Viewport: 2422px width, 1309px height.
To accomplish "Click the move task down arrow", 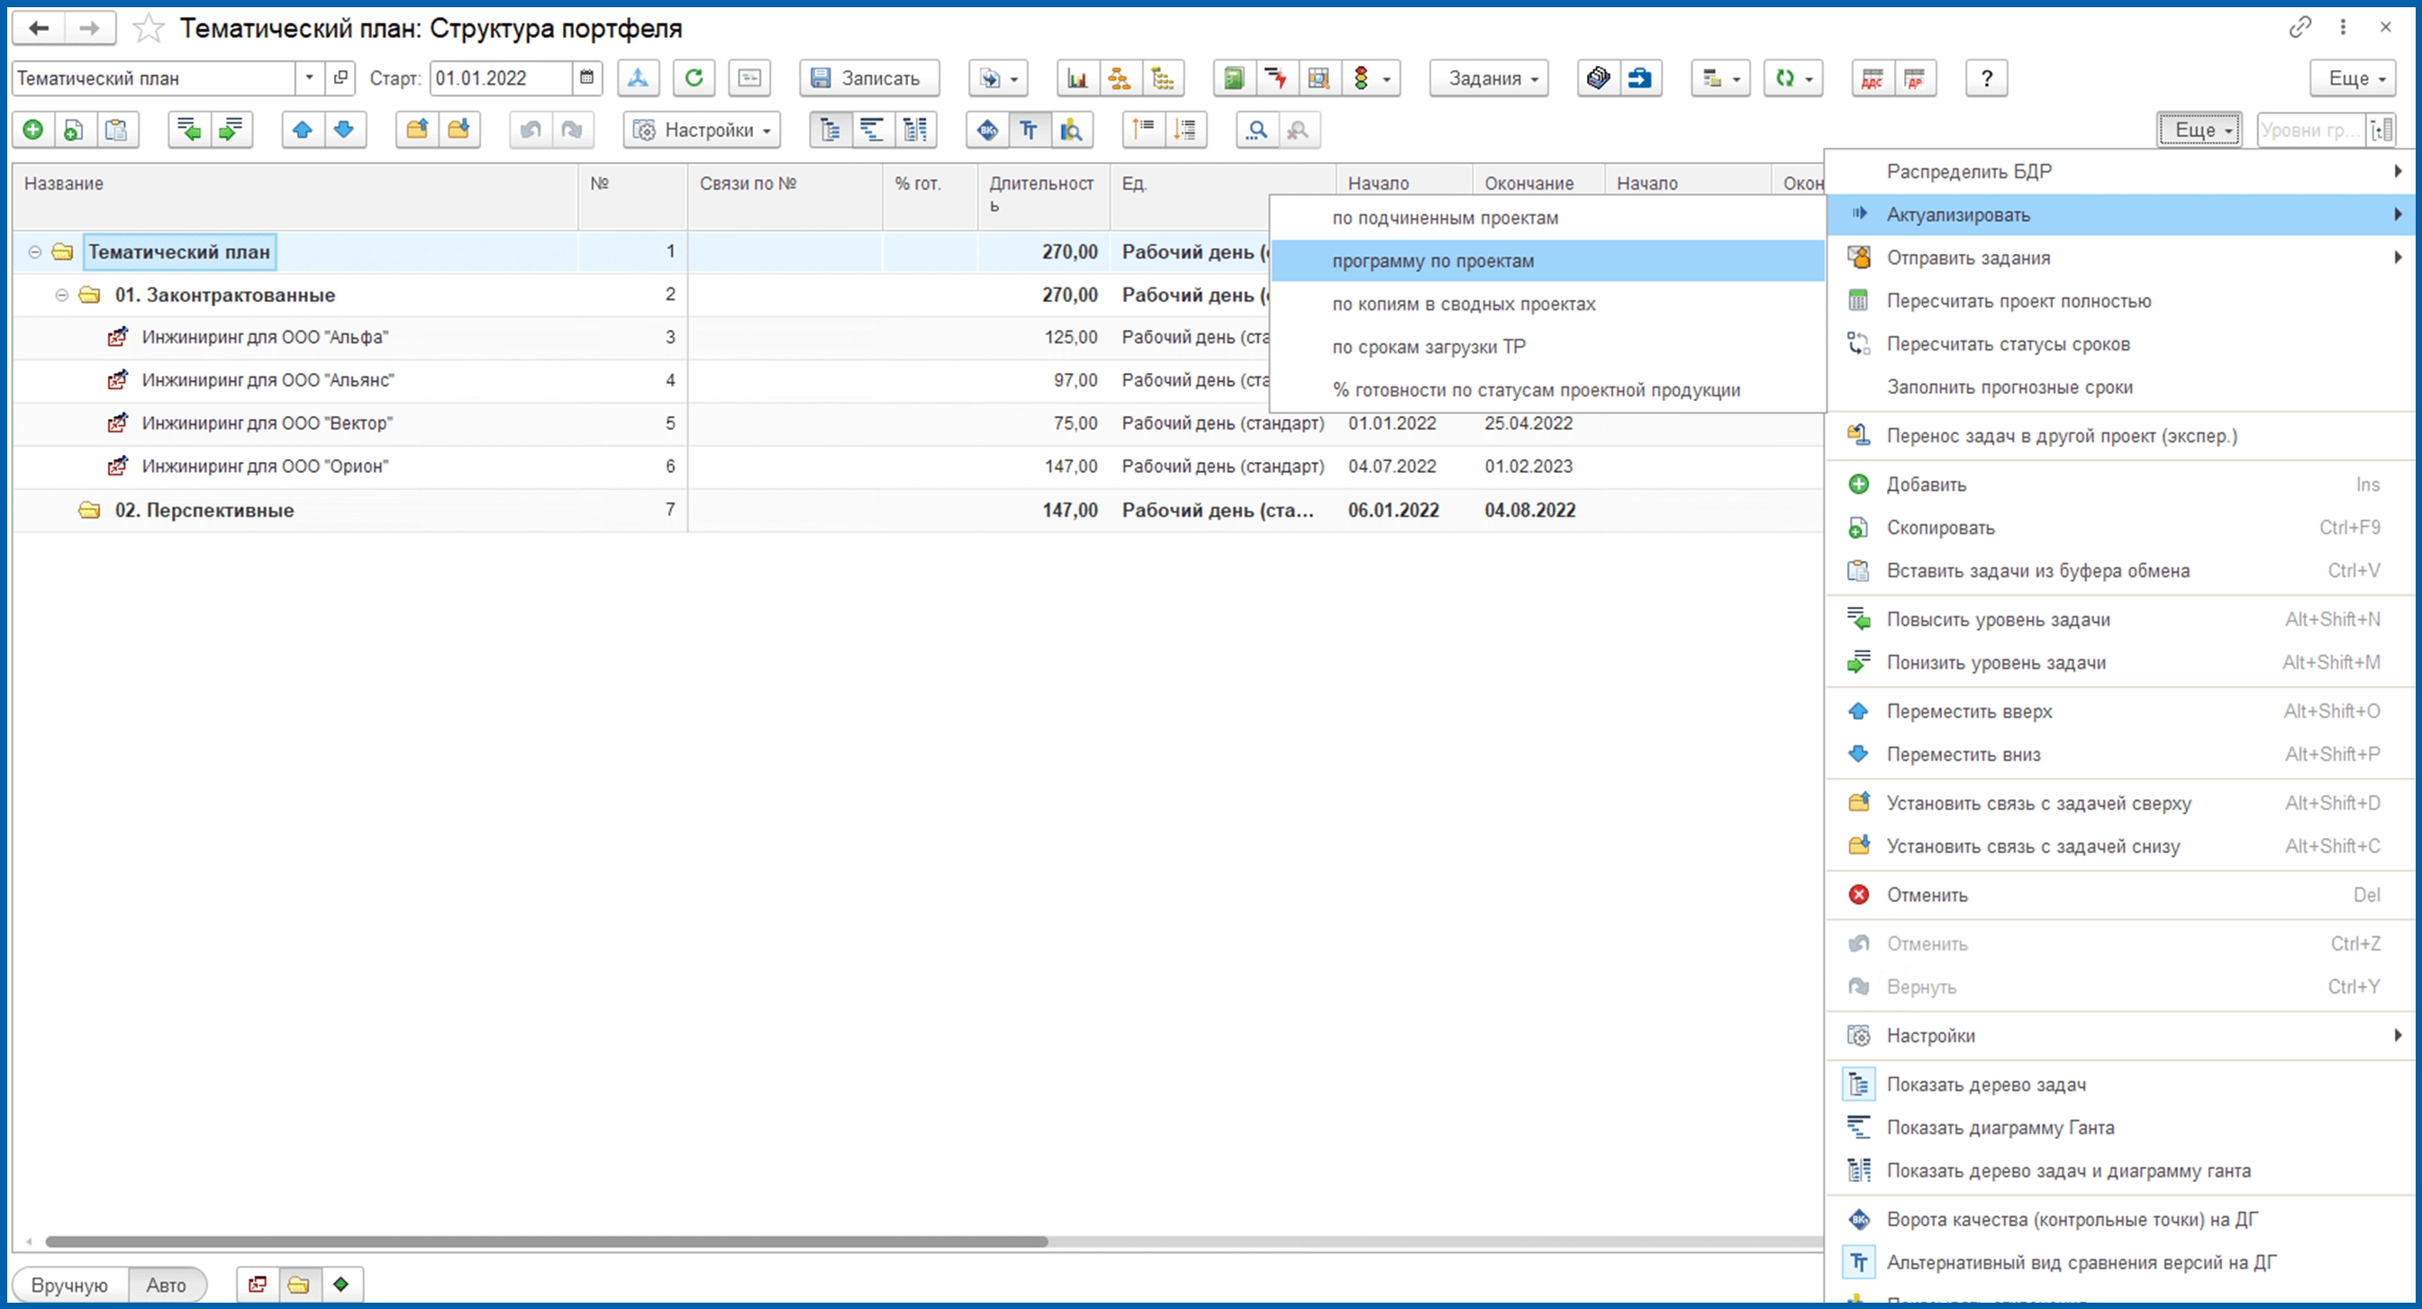I will 344,130.
